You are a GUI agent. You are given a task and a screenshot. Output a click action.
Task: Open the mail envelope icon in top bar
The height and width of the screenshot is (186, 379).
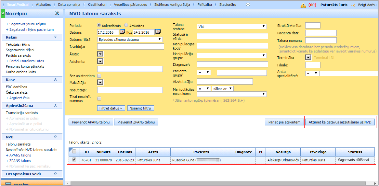(248, 5)
